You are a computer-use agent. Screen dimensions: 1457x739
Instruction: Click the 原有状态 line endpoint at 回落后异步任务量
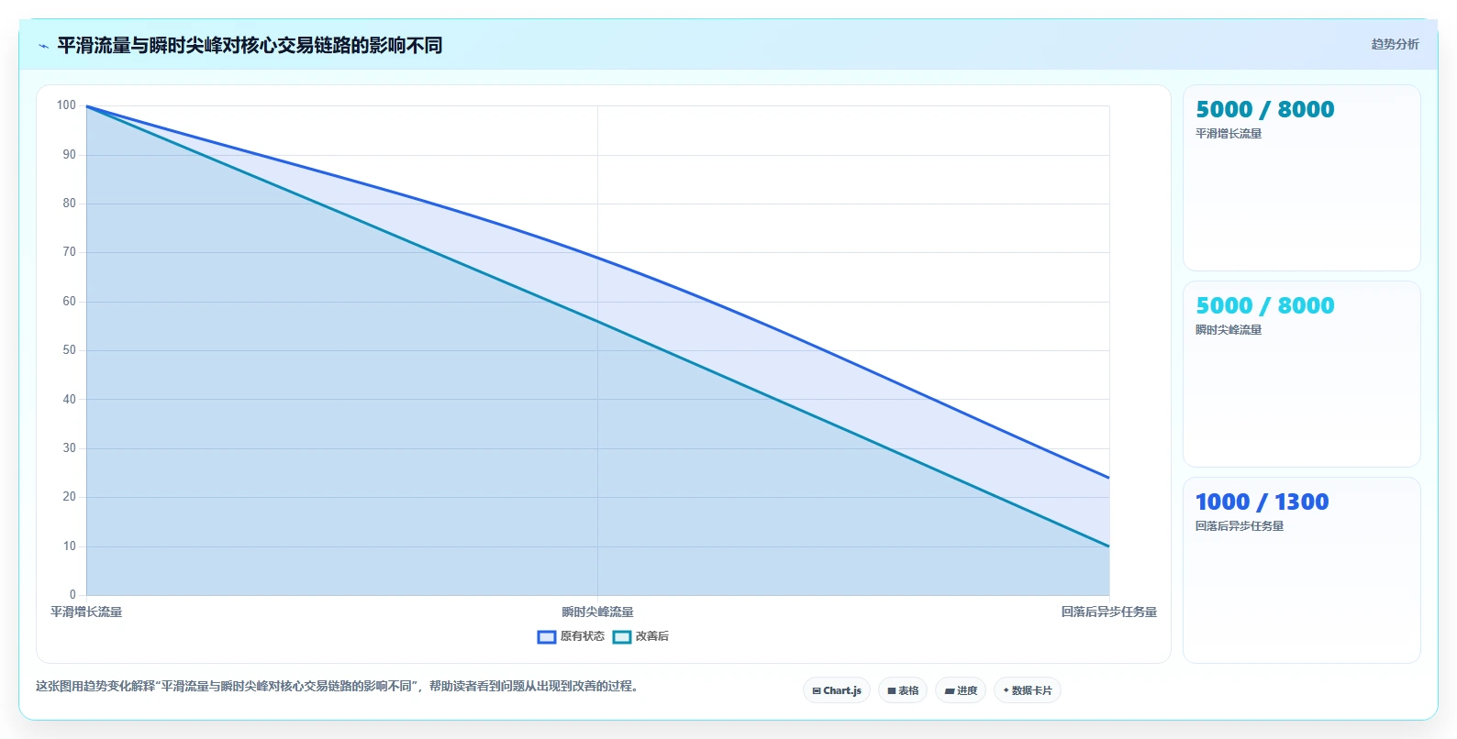click(x=1108, y=478)
